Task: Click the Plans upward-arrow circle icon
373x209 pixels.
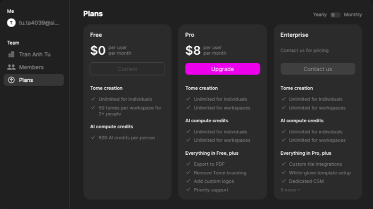Action: point(11,80)
